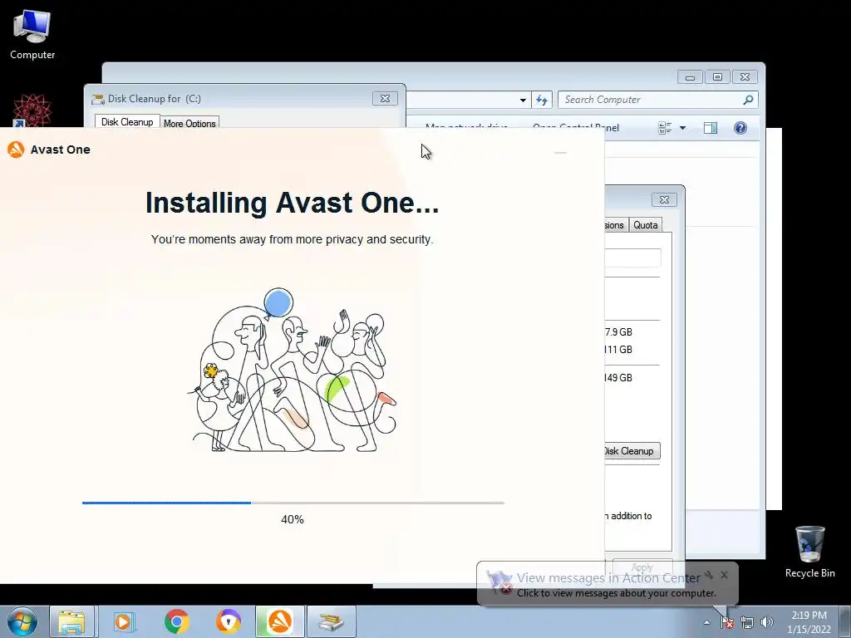851x638 pixels.
Task: Click the search magnifier icon in Explorer
Action: pyautogui.click(x=748, y=100)
